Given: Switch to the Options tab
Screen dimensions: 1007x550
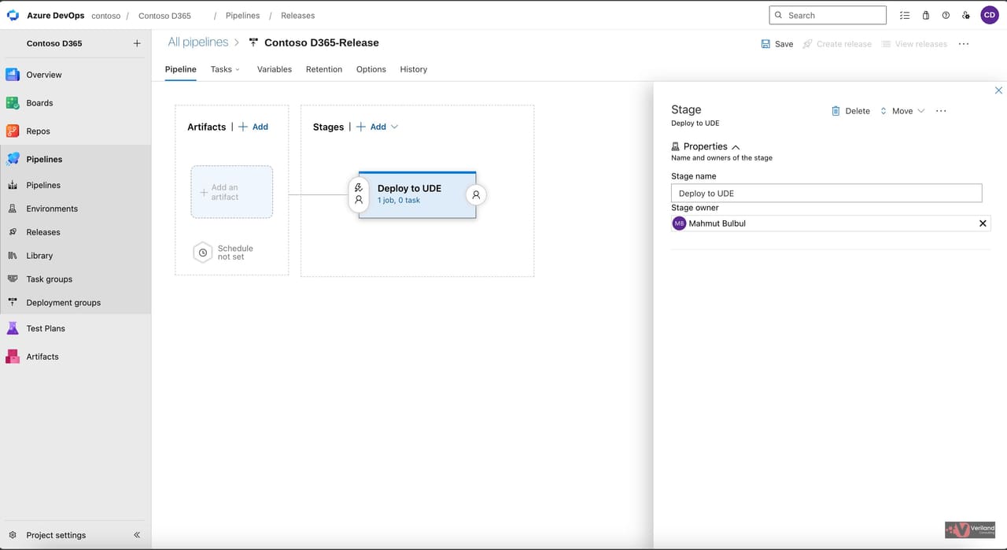Looking at the screenshot, I should point(371,69).
